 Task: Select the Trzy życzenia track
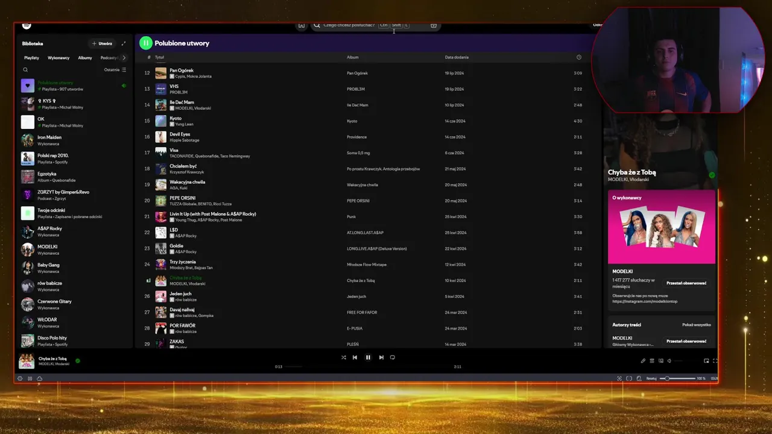pos(183,262)
